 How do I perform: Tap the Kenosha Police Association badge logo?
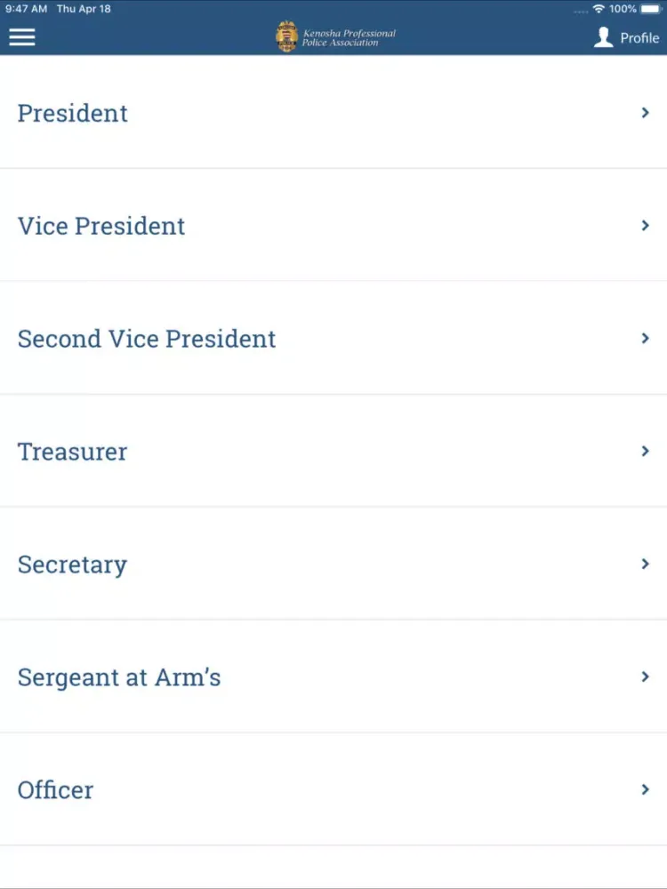point(286,36)
